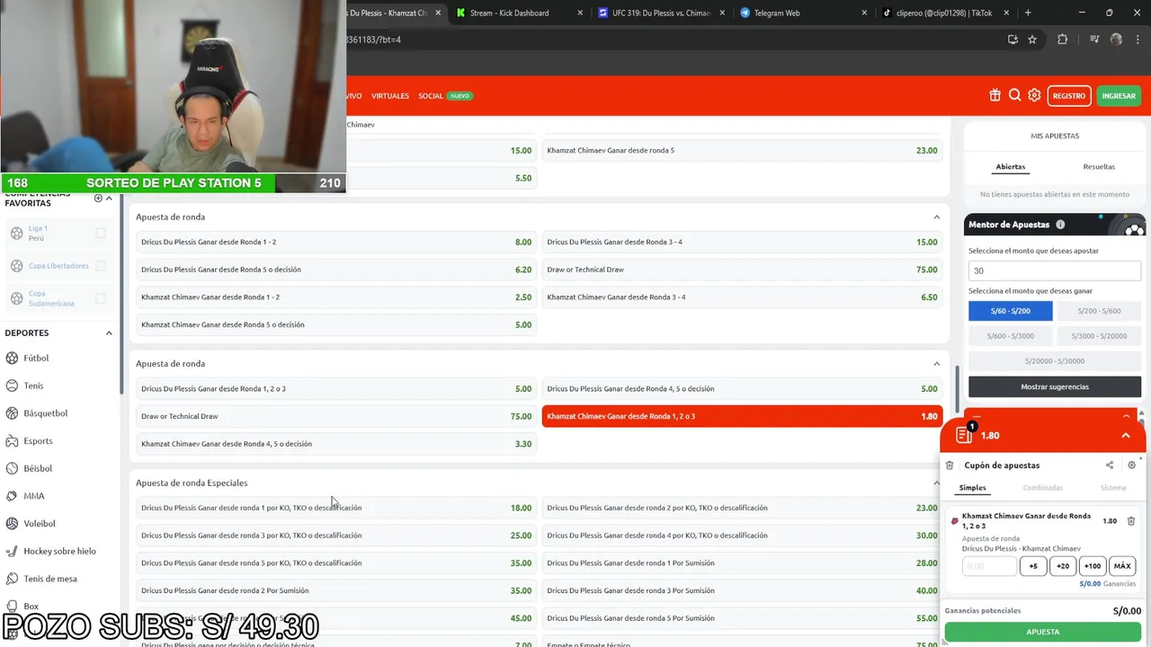Click the bet amount input showing 30
1151x647 pixels.
pyautogui.click(x=1055, y=270)
